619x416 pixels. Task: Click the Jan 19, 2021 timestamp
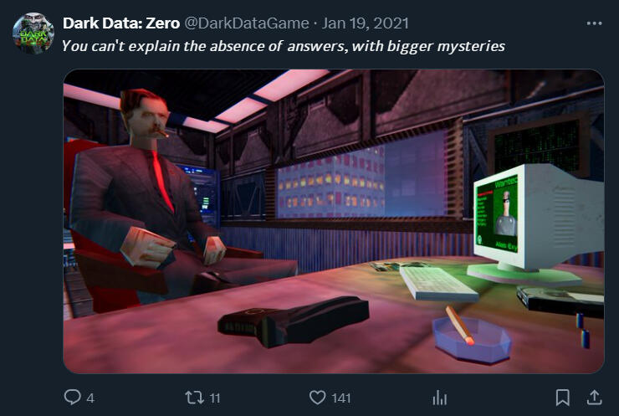click(365, 23)
